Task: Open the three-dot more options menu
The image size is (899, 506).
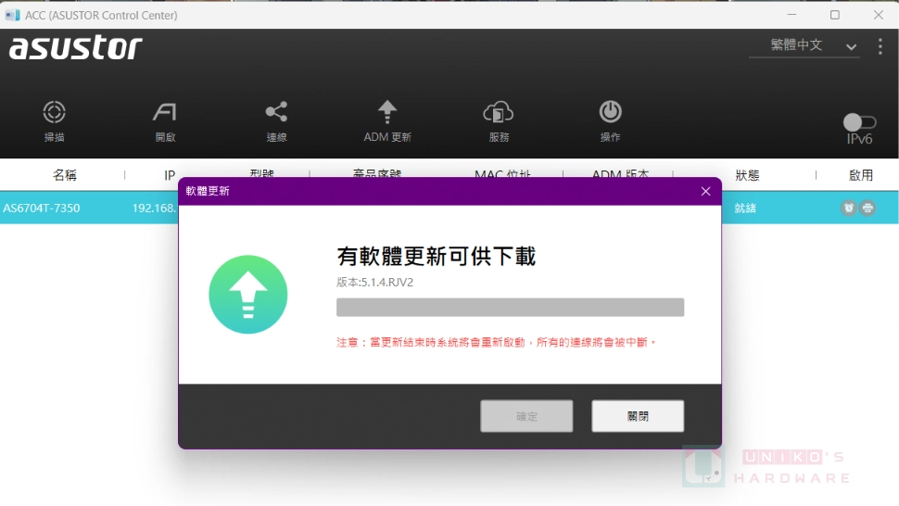Action: [x=880, y=46]
